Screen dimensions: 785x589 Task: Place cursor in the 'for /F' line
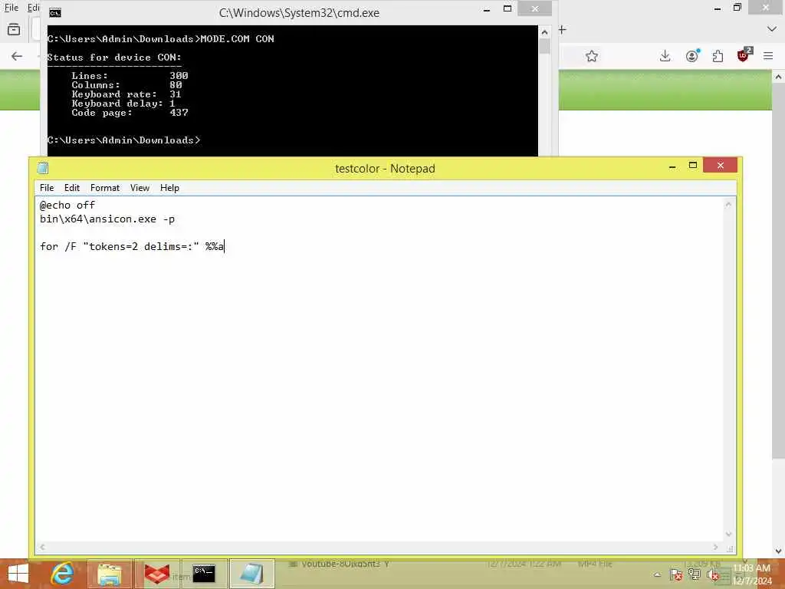(x=132, y=246)
